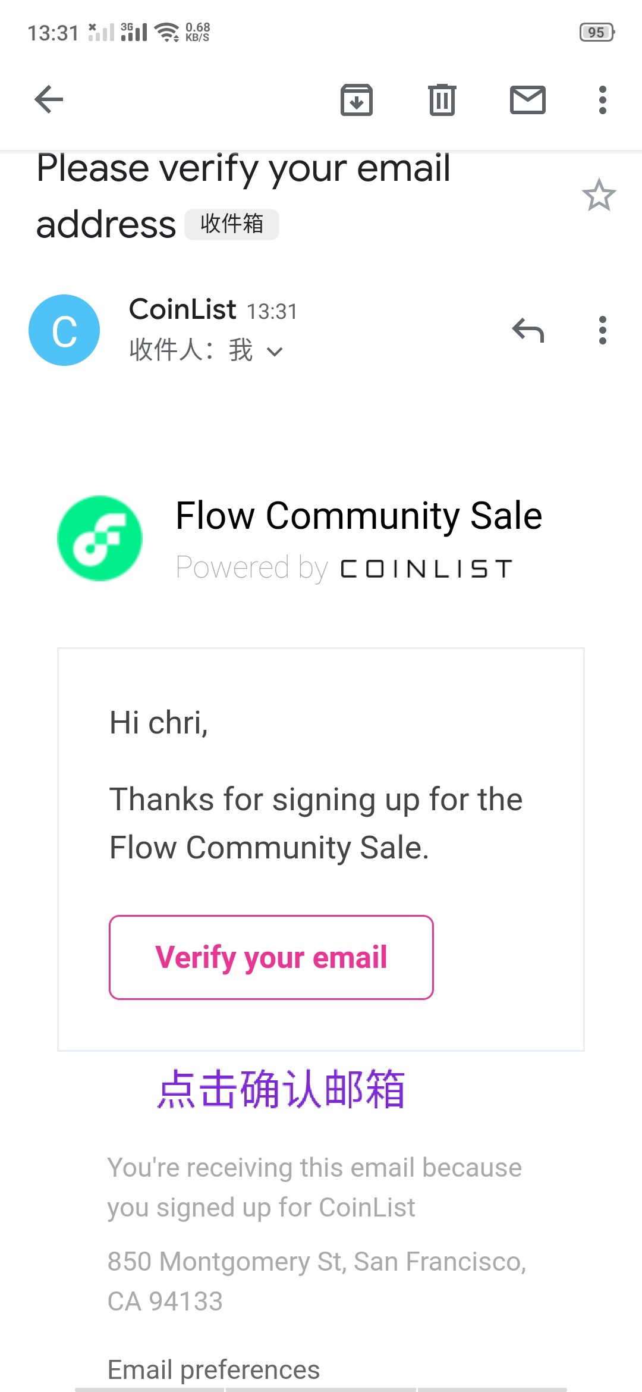The image size is (642, 1392).
Task: Expand the recipient details chevron
Action: 275,352
